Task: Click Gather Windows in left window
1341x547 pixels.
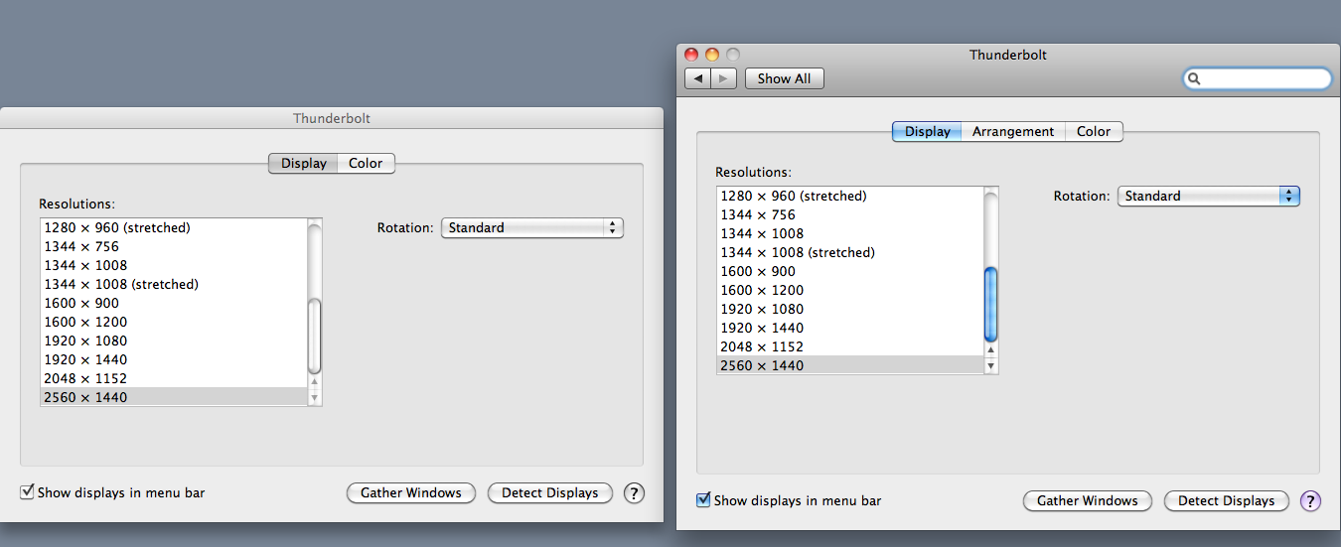Action: click(411, 493)
